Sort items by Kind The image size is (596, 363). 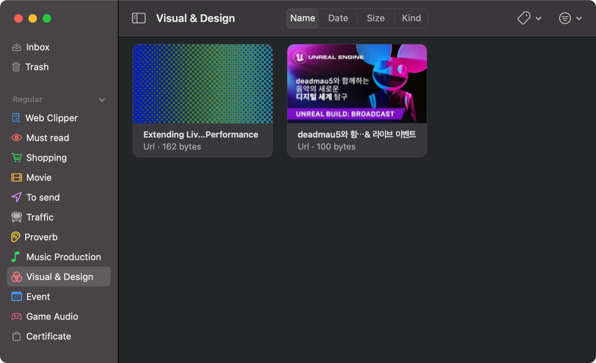412,18
